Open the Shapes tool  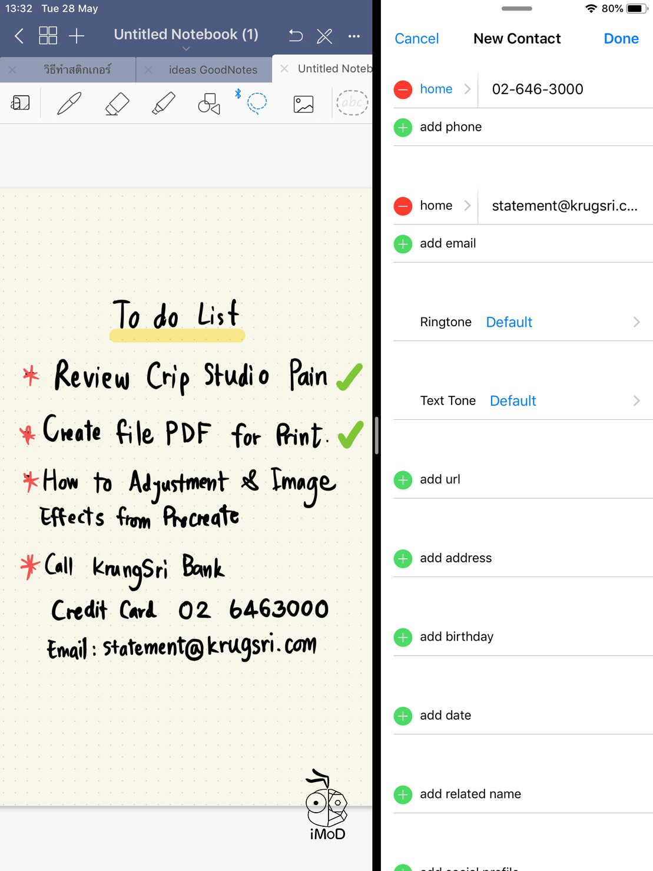click(x=209, y=104)
